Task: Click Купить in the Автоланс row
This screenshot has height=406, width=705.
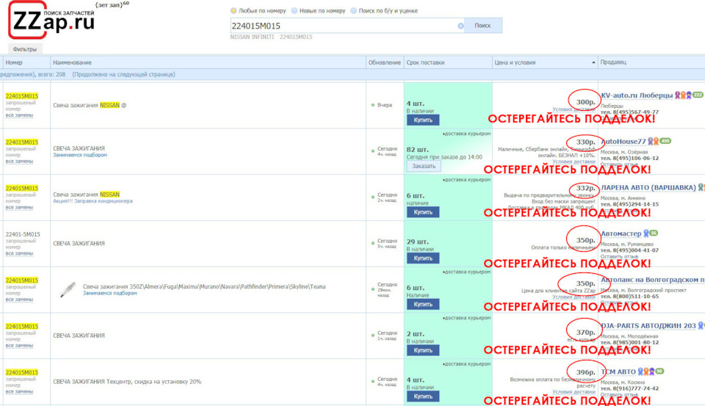Action: [423, 305]
